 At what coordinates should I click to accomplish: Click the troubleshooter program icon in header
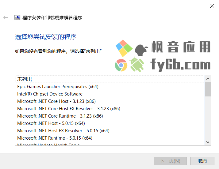pyautogui.click(x=17, y=17)
